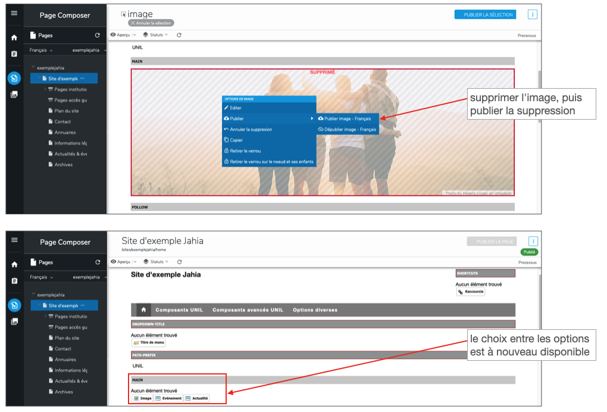The image size is (607, 412).
Task: Add an Evénement component in MAIN area
Action: (x=168, y=398)
